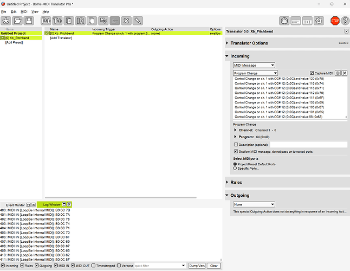Image resolution: width=350 pixels, height=271 pixels.
Task: Click the cut scissors toolbar icon
Action: coord(103,21)
